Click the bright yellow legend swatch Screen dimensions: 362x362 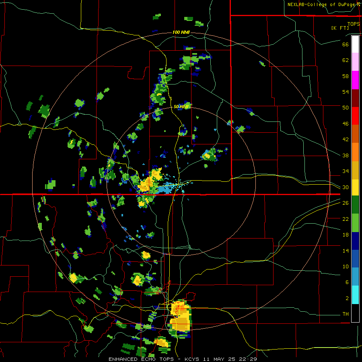click(355, 187)
